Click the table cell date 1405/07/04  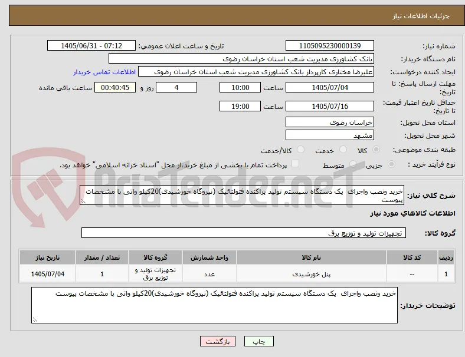47,274
